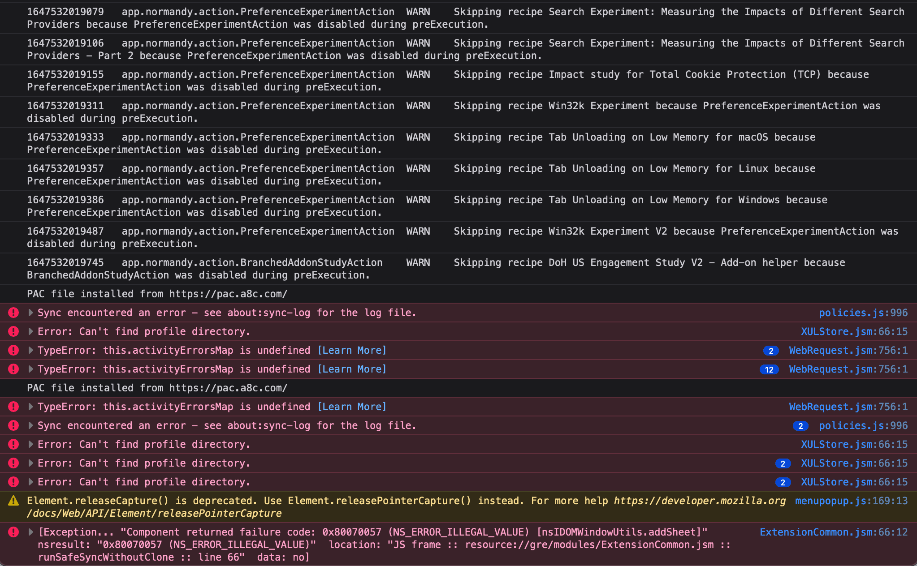917x566 pixels.
Task: Open the WebRequest.jsm:756:1 link without a count badge
Action: tap(848, 407)
